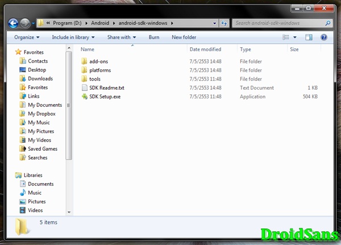341x245 pixels.
Task: Open Searches in the navigation pane
Action: (34, 157)
